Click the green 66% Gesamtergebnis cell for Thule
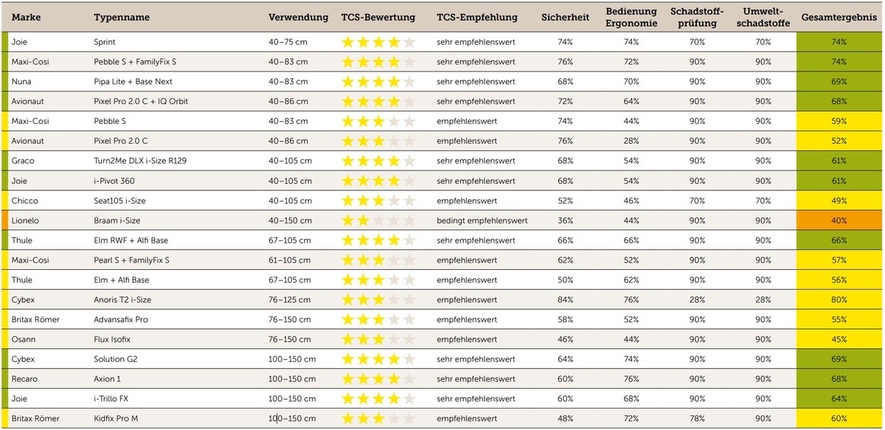 839,240
